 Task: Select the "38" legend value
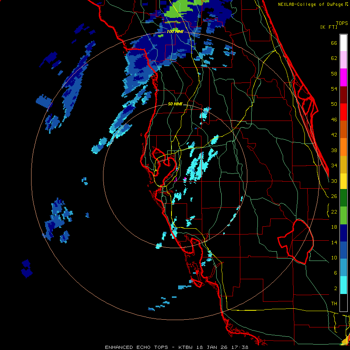334,150
